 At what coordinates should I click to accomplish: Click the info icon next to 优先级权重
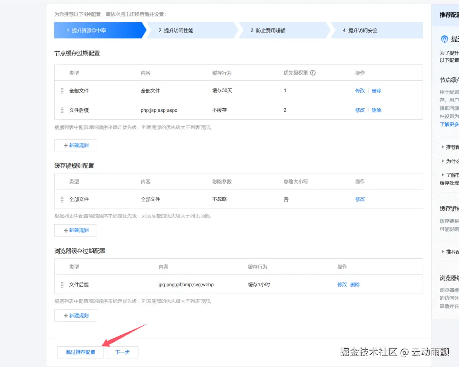(312, 73)
